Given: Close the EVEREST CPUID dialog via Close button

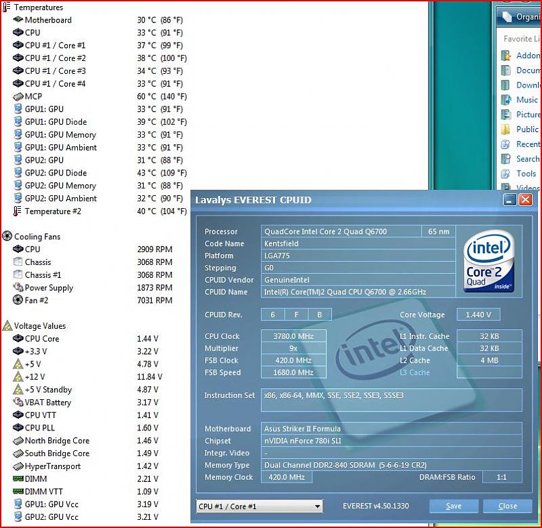Looking at the screenshot, I should click(507, 506).
